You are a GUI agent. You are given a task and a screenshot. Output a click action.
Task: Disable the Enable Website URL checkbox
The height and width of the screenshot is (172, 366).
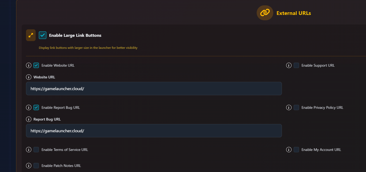[36, 65]
